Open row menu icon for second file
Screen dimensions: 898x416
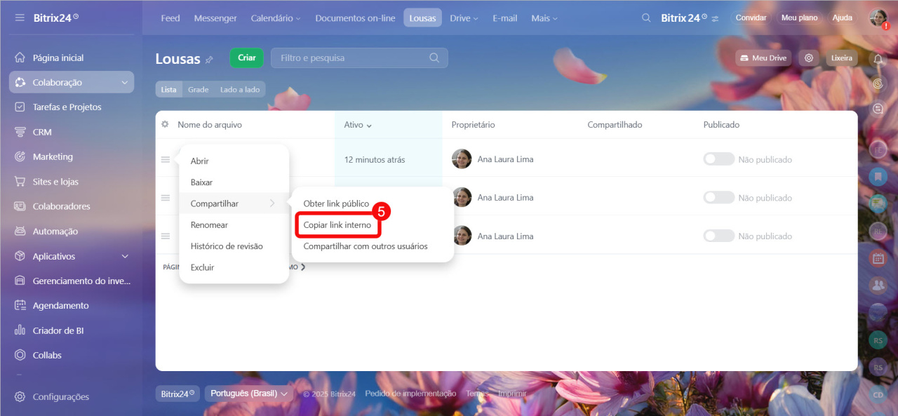click(166, 198)
